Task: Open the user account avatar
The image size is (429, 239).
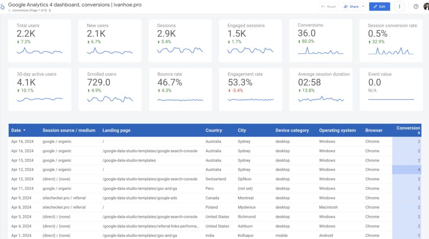Action: [426, 7]
